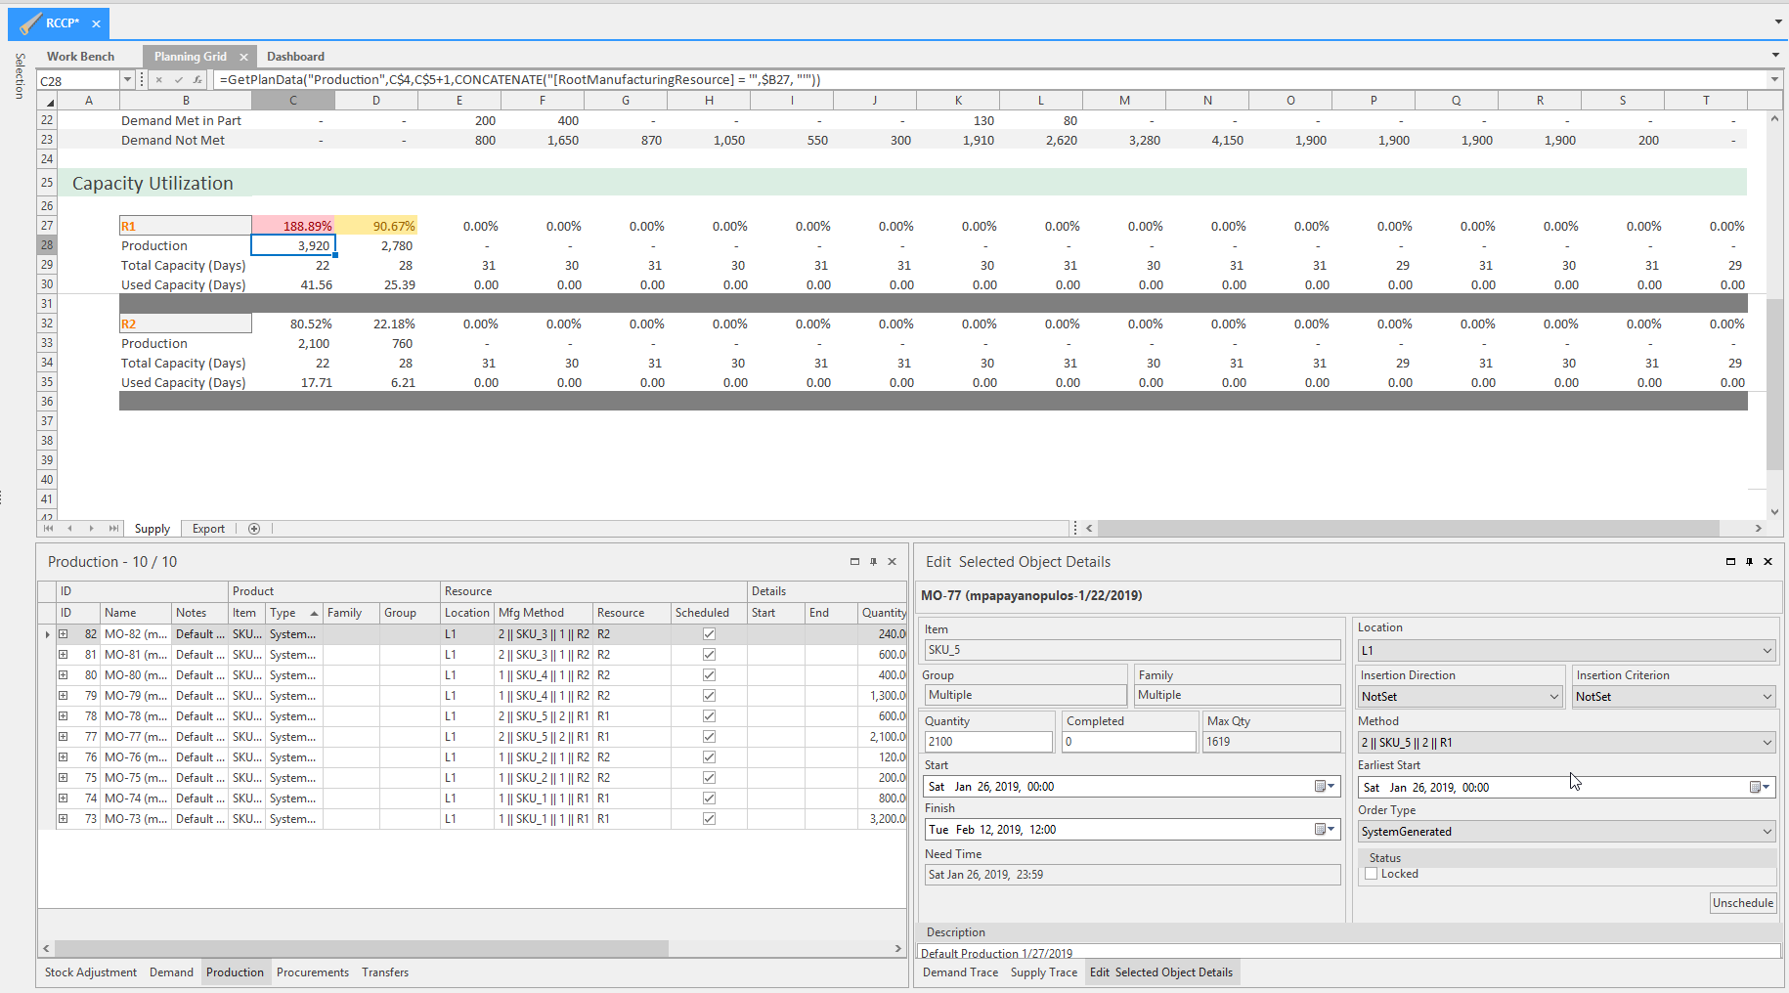Open the calendar picker for Earliest Start
The height and width of the screenshot is (993, 1789).
pos(1760,788)
